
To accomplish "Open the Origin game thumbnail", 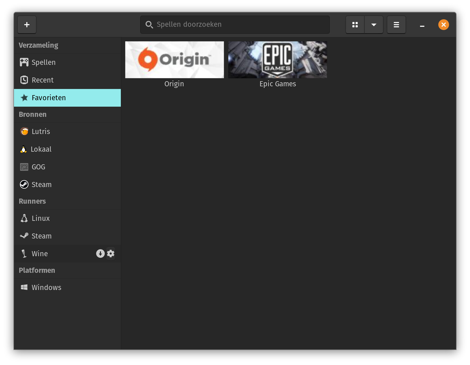I will tap(175, 60).
